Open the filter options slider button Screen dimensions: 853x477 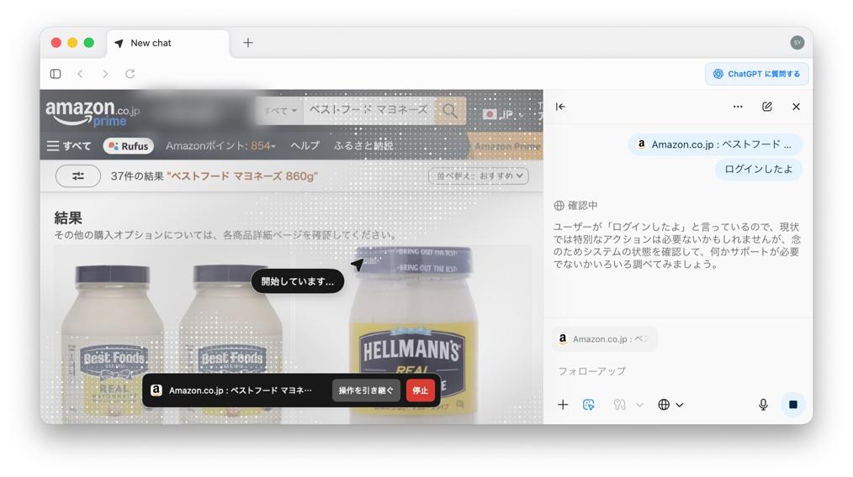pos(78,176)
